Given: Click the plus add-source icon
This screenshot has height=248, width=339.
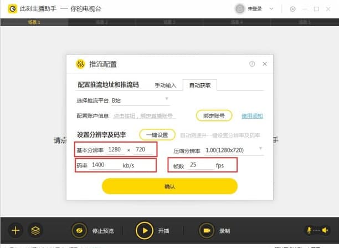Looking at the screenshot, I should click(x=16, y=230).
